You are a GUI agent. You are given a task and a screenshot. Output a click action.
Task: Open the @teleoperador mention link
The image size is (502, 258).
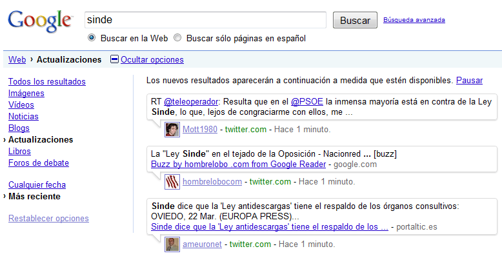191,102
